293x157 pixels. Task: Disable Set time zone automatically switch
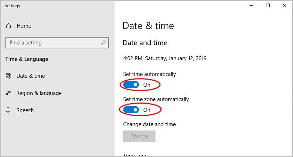tap(131, 110)
